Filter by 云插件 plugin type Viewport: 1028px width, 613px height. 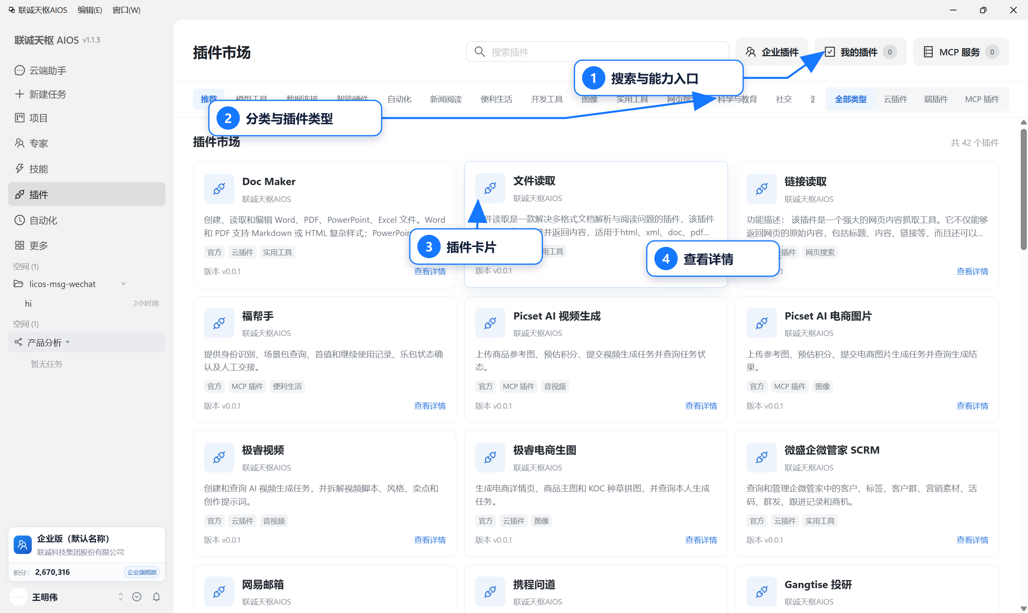tap(895, 99)
